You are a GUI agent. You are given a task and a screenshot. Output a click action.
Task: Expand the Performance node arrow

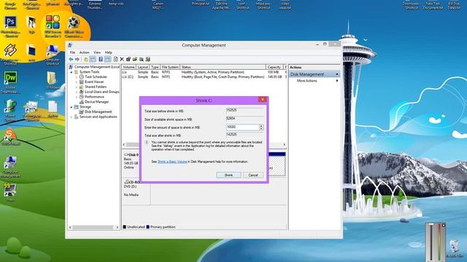click(x=77, y=97)
